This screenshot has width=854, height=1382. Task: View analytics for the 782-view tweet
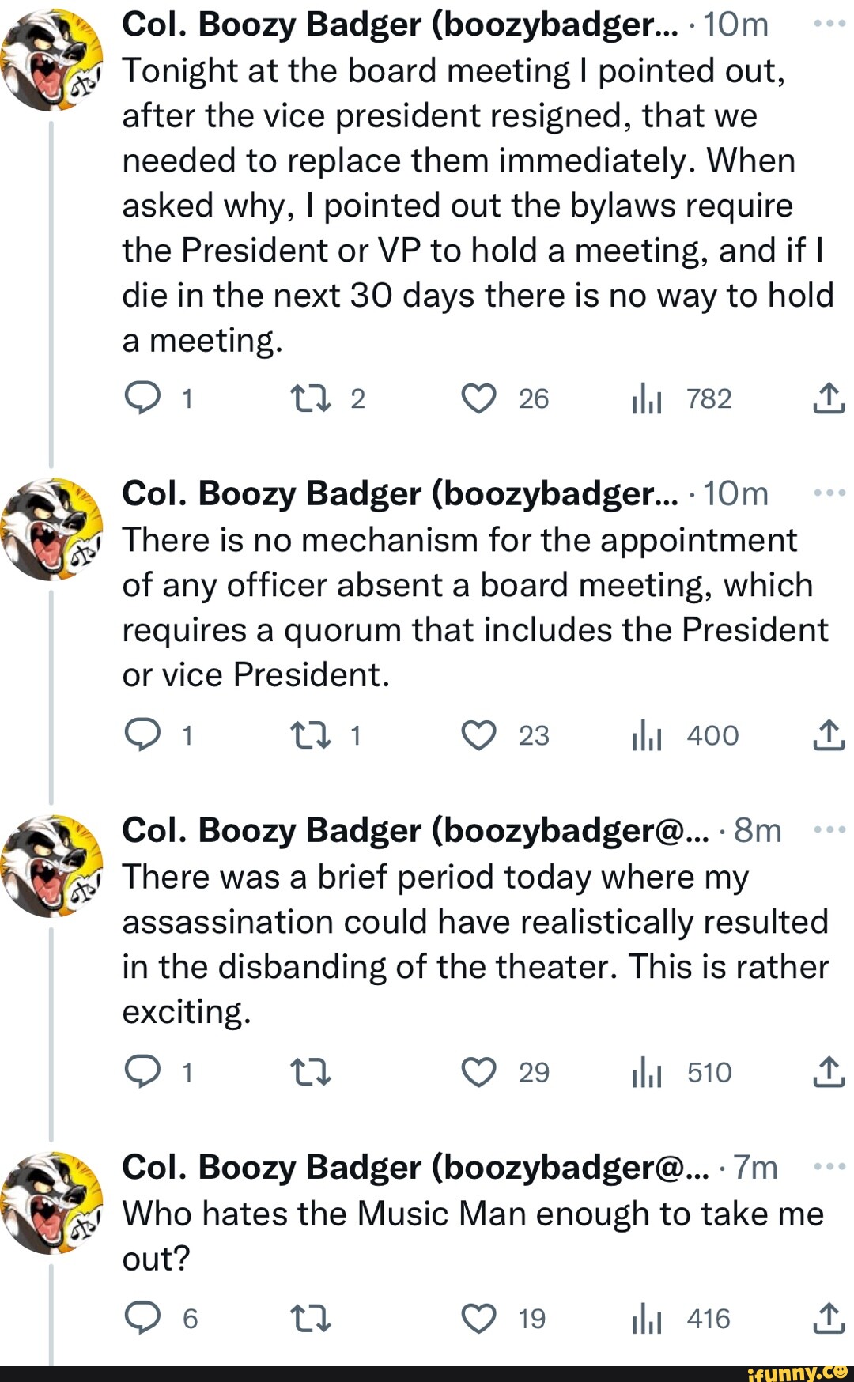coord(647,398)
